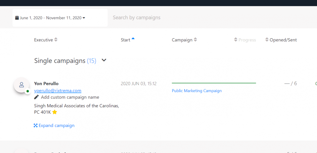This screenshot has width=317, height=153.
Task: Click the sort arrows beside Campaign
Action: point(195,40)
